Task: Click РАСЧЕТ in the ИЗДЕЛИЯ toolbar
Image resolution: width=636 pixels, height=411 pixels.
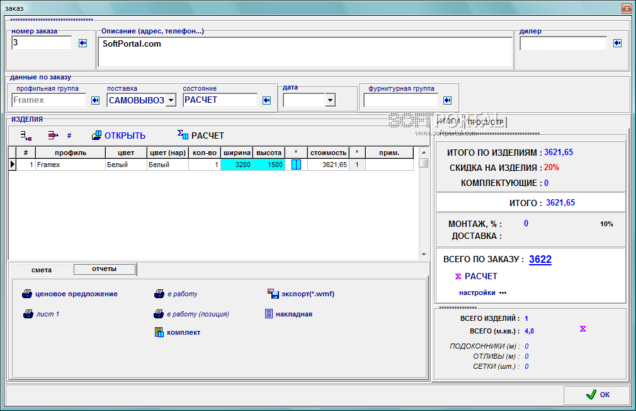Action: [x=201, y=136]
